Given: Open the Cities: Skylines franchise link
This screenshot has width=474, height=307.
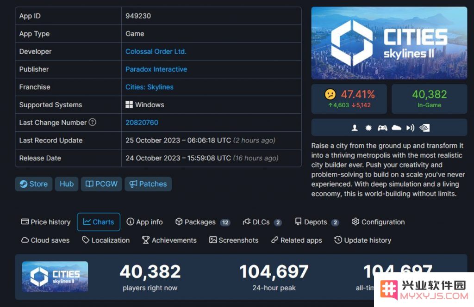Looking at the screenshot, I should click(x=150, y=87).
